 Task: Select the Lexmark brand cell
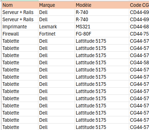(x=56, y=27)
